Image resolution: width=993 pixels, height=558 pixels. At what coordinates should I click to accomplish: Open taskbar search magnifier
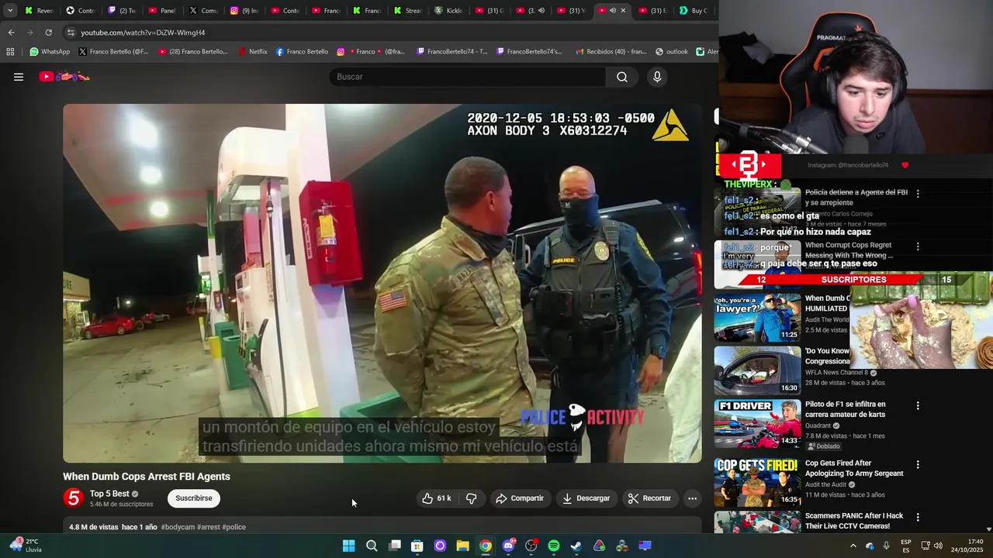coord(372,546)
